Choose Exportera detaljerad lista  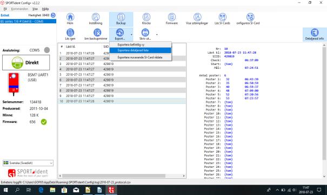click(141, 50)
